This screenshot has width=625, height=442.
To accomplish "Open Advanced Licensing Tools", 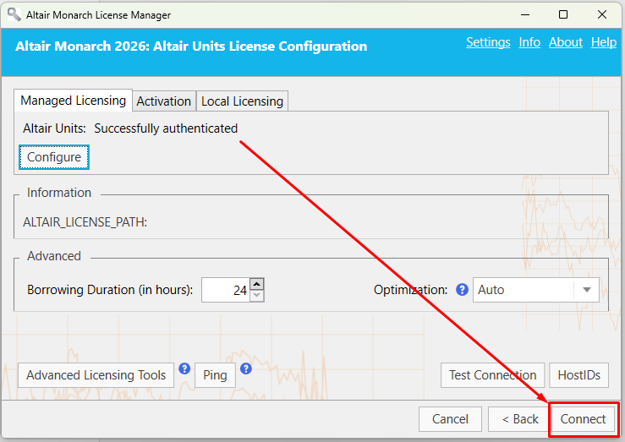I will tap(96, 375).
